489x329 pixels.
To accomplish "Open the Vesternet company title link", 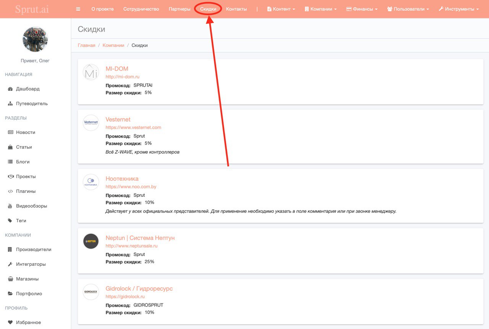I will point(118,119).
